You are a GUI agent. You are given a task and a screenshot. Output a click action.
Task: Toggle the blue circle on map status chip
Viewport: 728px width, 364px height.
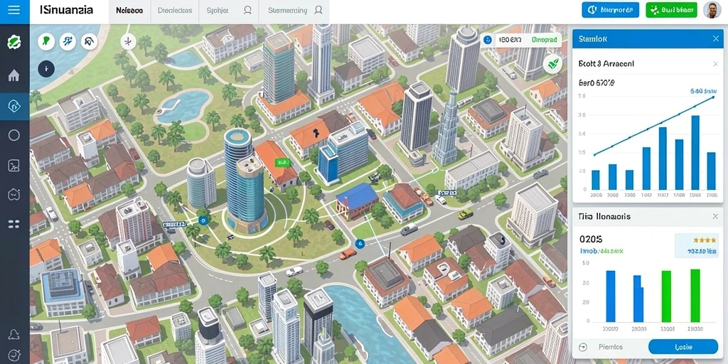pyautogui.click(x=486, y=41)
